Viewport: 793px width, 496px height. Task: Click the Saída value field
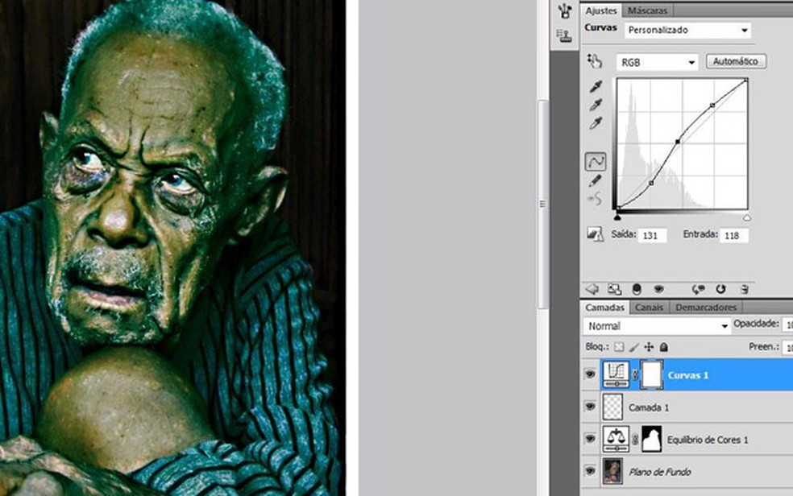pos(652,235)
